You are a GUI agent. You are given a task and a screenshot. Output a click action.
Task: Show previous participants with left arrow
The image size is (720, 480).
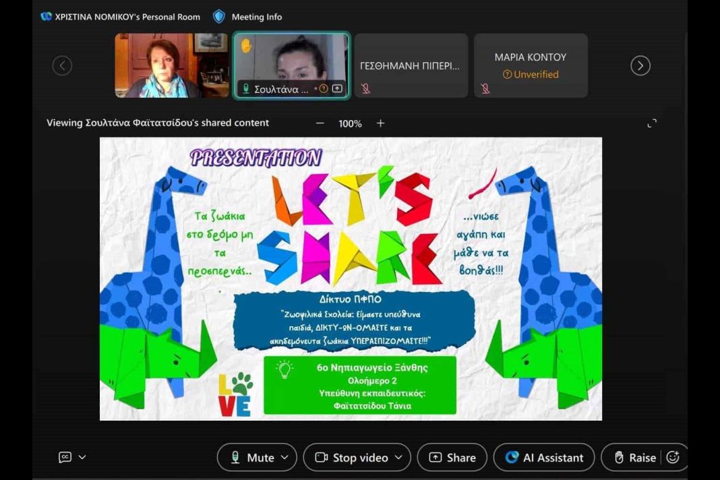[x=62, y=65]
